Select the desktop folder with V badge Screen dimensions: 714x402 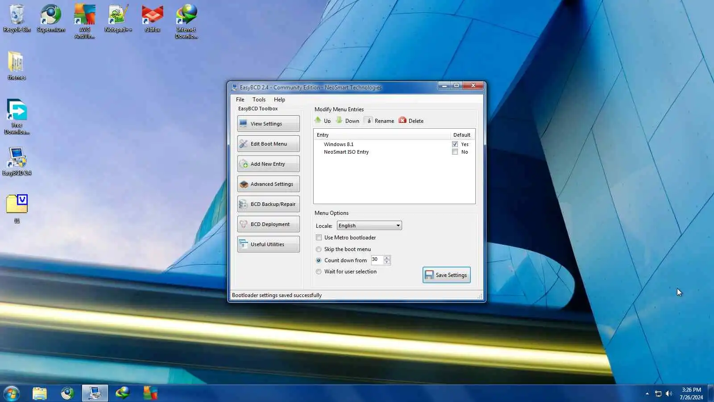pos(17,209)
